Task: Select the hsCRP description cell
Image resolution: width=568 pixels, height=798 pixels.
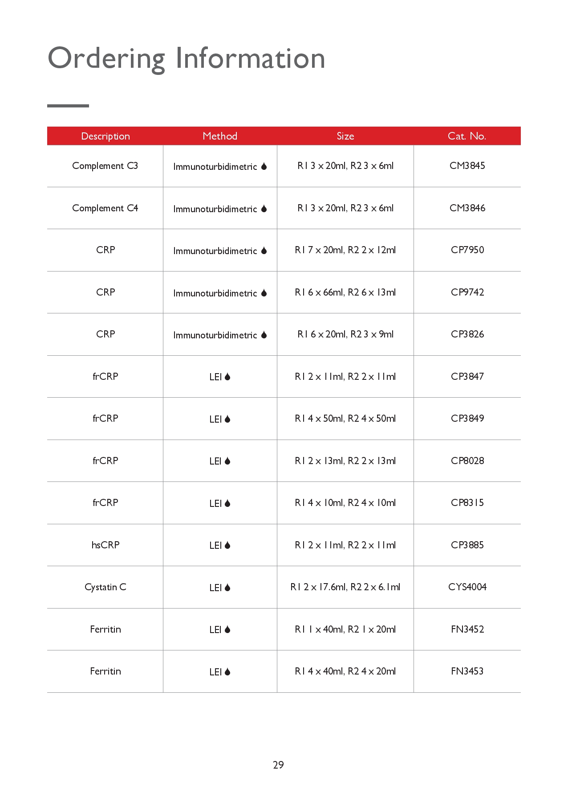Action: [x=105, y=545]
